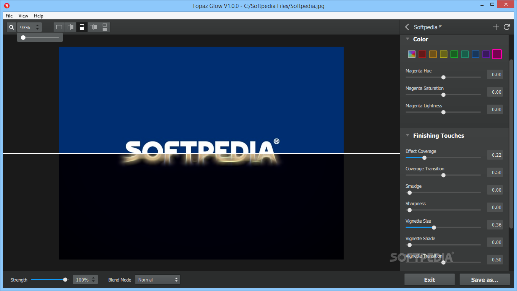The width and height of the screenshot is (517, 291).
Task: Click the Magenta Hue value field
Action: coord(495,75)
